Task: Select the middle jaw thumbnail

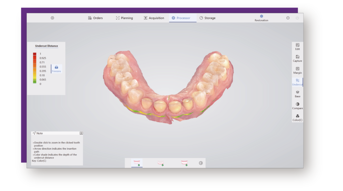Action: coord(161,163)
